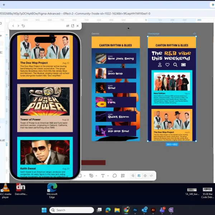Switch to Photoshop in the taskbar
The height and width of the screenshot is (215, 215).
[x=135, y=210]
